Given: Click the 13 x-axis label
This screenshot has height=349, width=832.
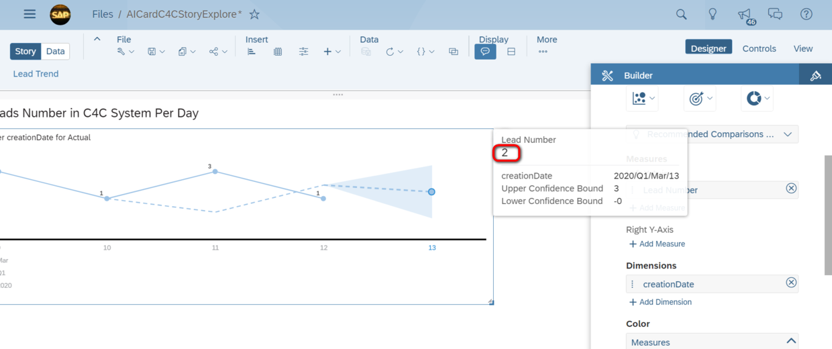Looking at the screenshot, I should 431,248.
